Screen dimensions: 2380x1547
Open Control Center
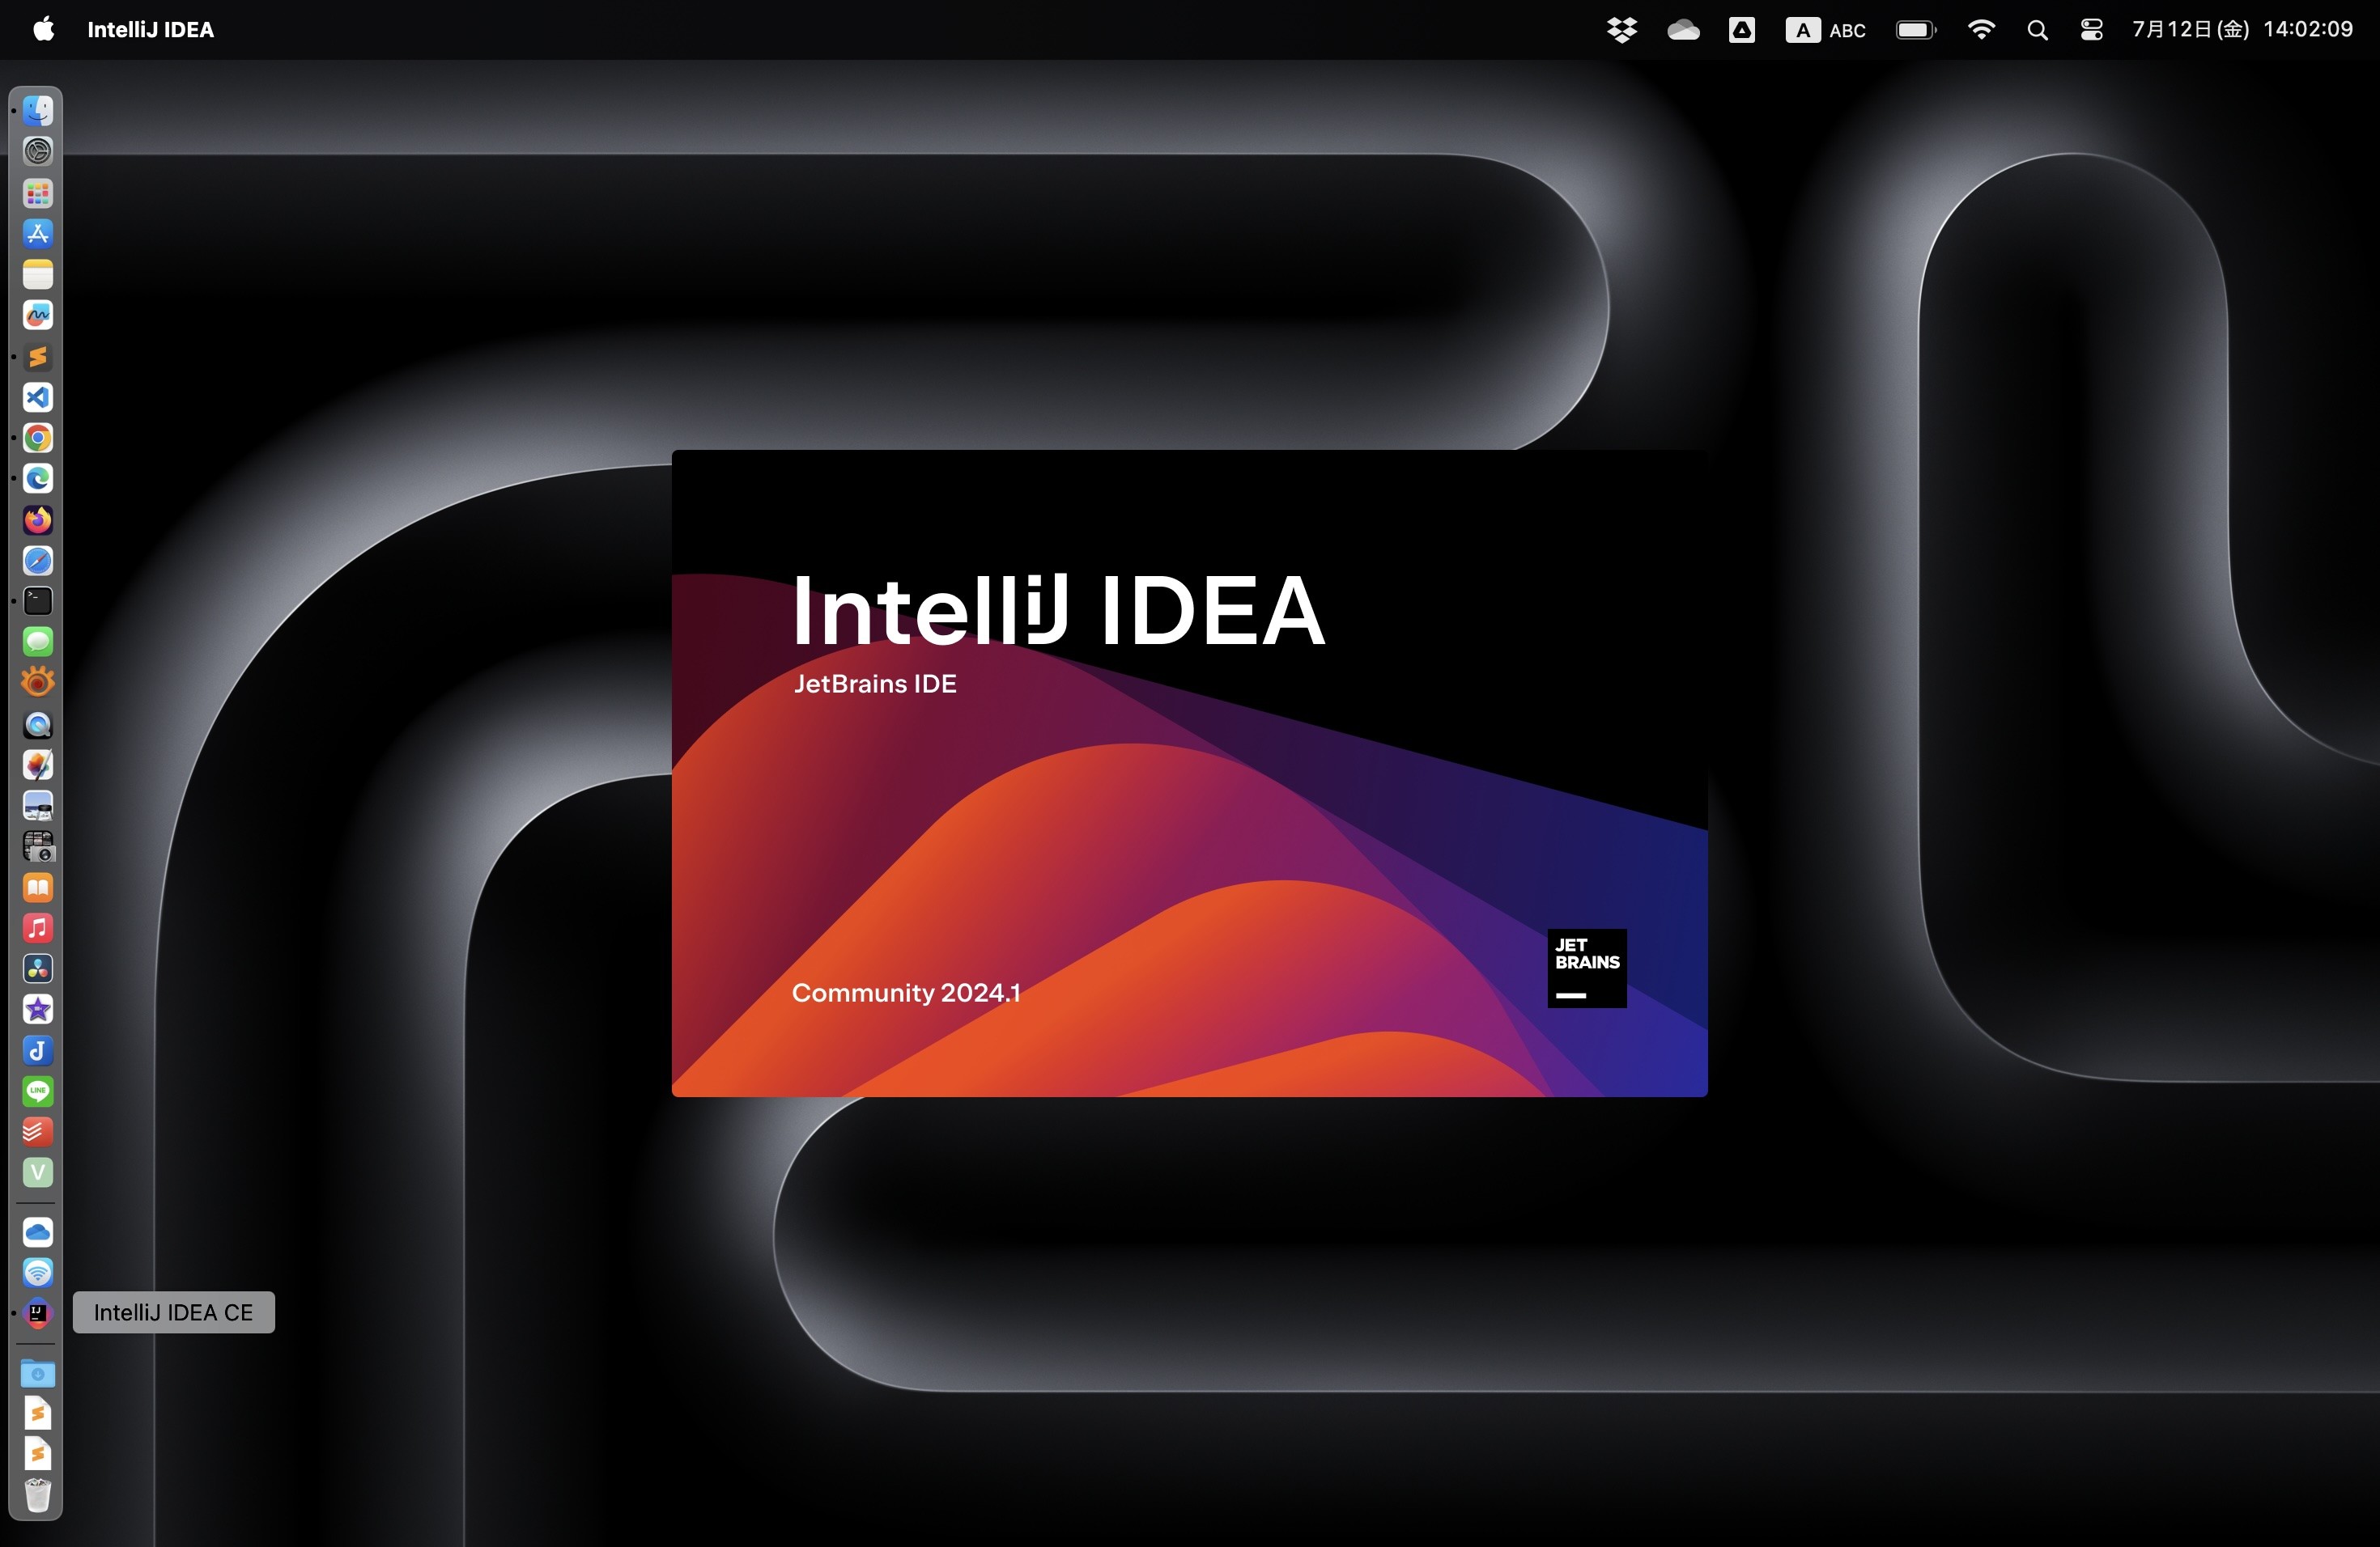point(2091,30)
